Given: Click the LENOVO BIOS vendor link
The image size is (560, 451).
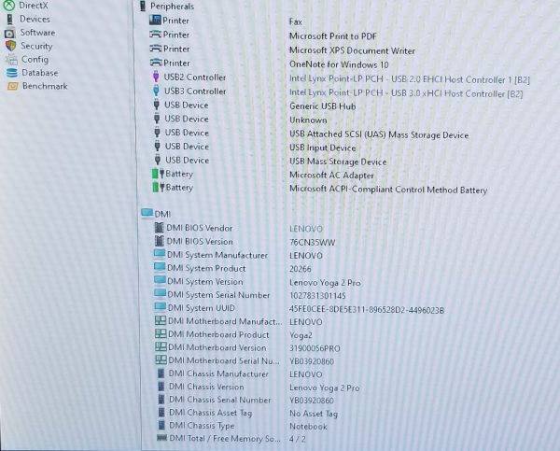Looking at the screenshot, I should tap(306, 228).
